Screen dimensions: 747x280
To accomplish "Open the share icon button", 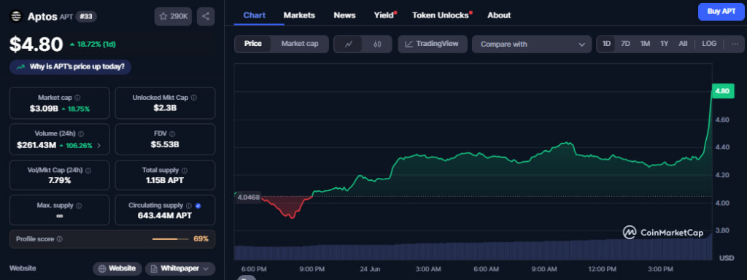I will pyautogui.click(x=205, y=16).
